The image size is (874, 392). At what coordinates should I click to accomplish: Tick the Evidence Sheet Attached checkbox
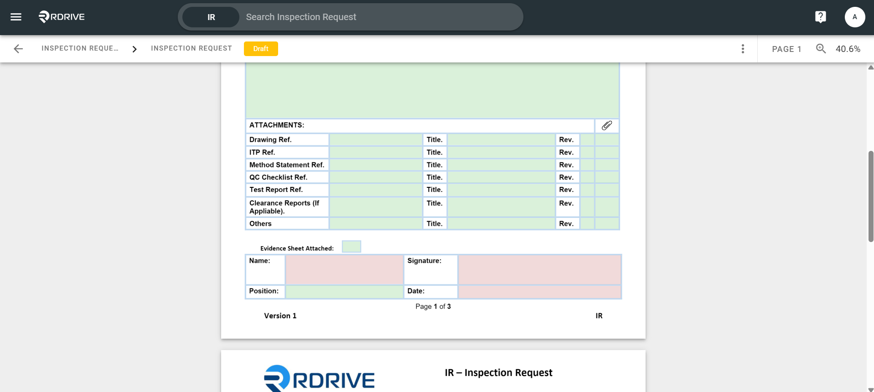pos(352,247)
